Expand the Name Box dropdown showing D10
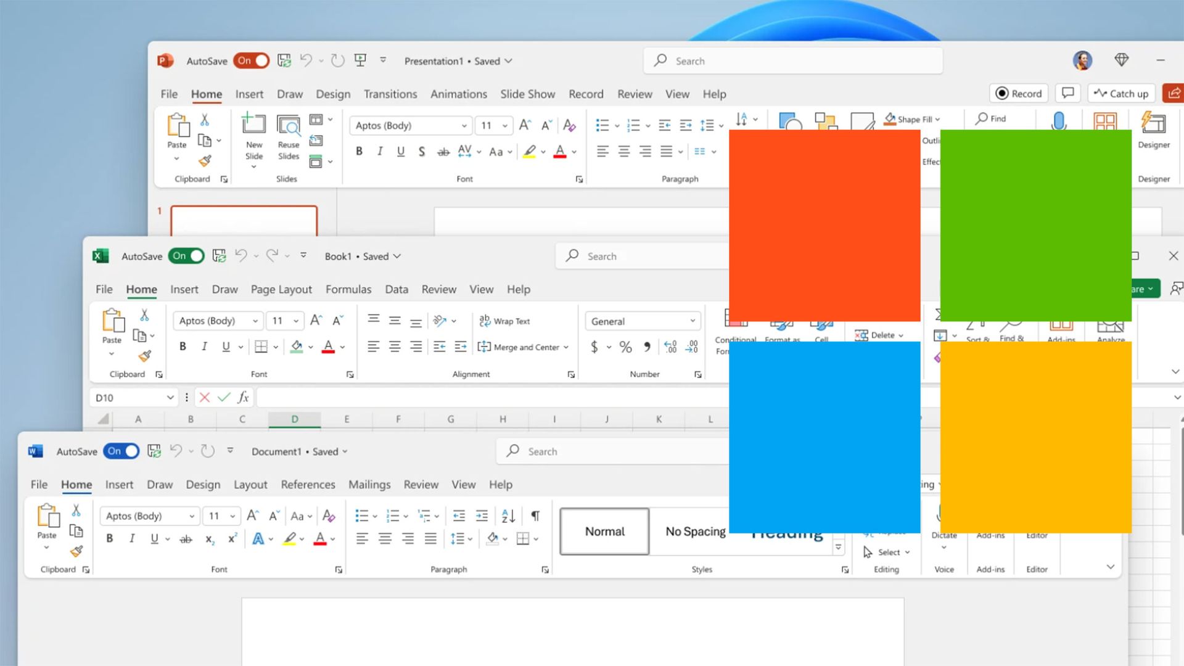This screenshot has height=666, width=1184. pos(171,397)
